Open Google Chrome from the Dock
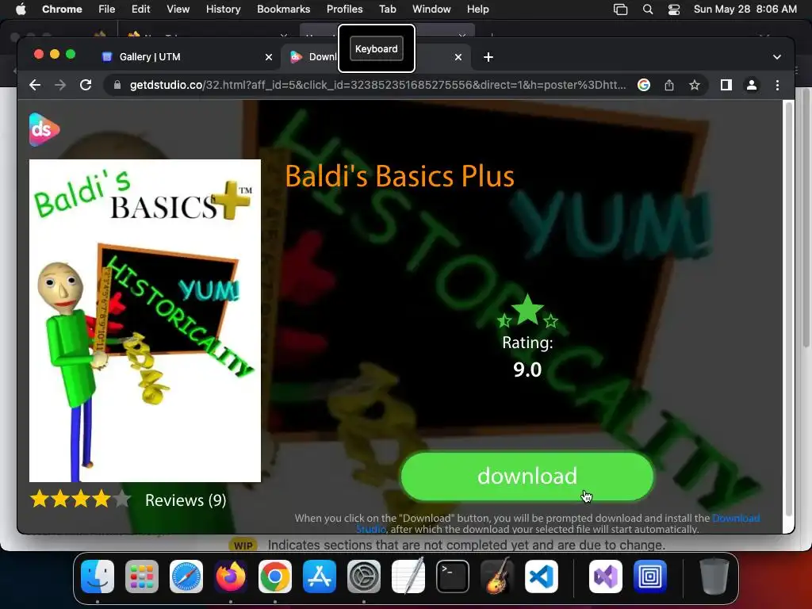 275,576
